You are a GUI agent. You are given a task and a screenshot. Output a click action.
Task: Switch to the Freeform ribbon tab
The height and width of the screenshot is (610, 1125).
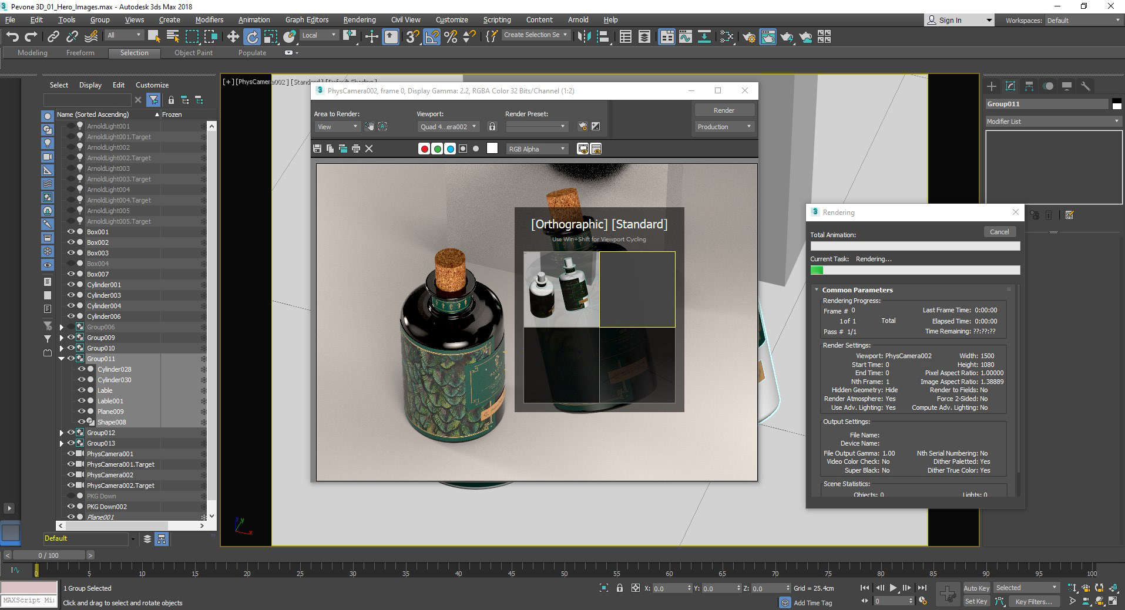(x=80, y=53)
